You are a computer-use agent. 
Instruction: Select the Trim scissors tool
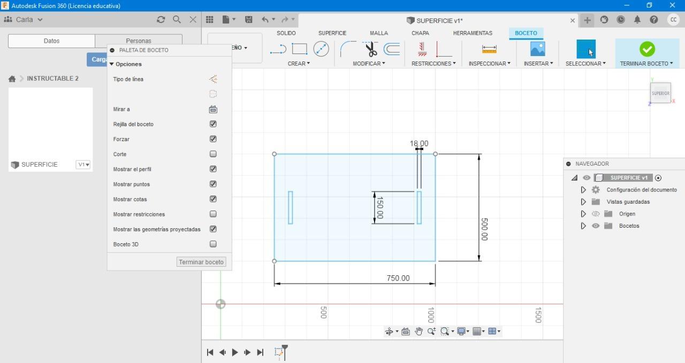(x=371, y=49)
